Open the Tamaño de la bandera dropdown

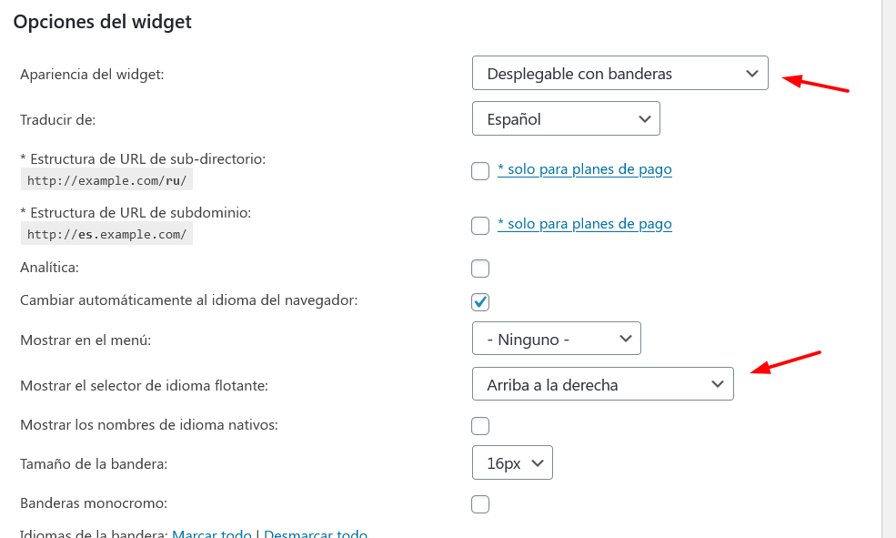[x=512, y=462]
